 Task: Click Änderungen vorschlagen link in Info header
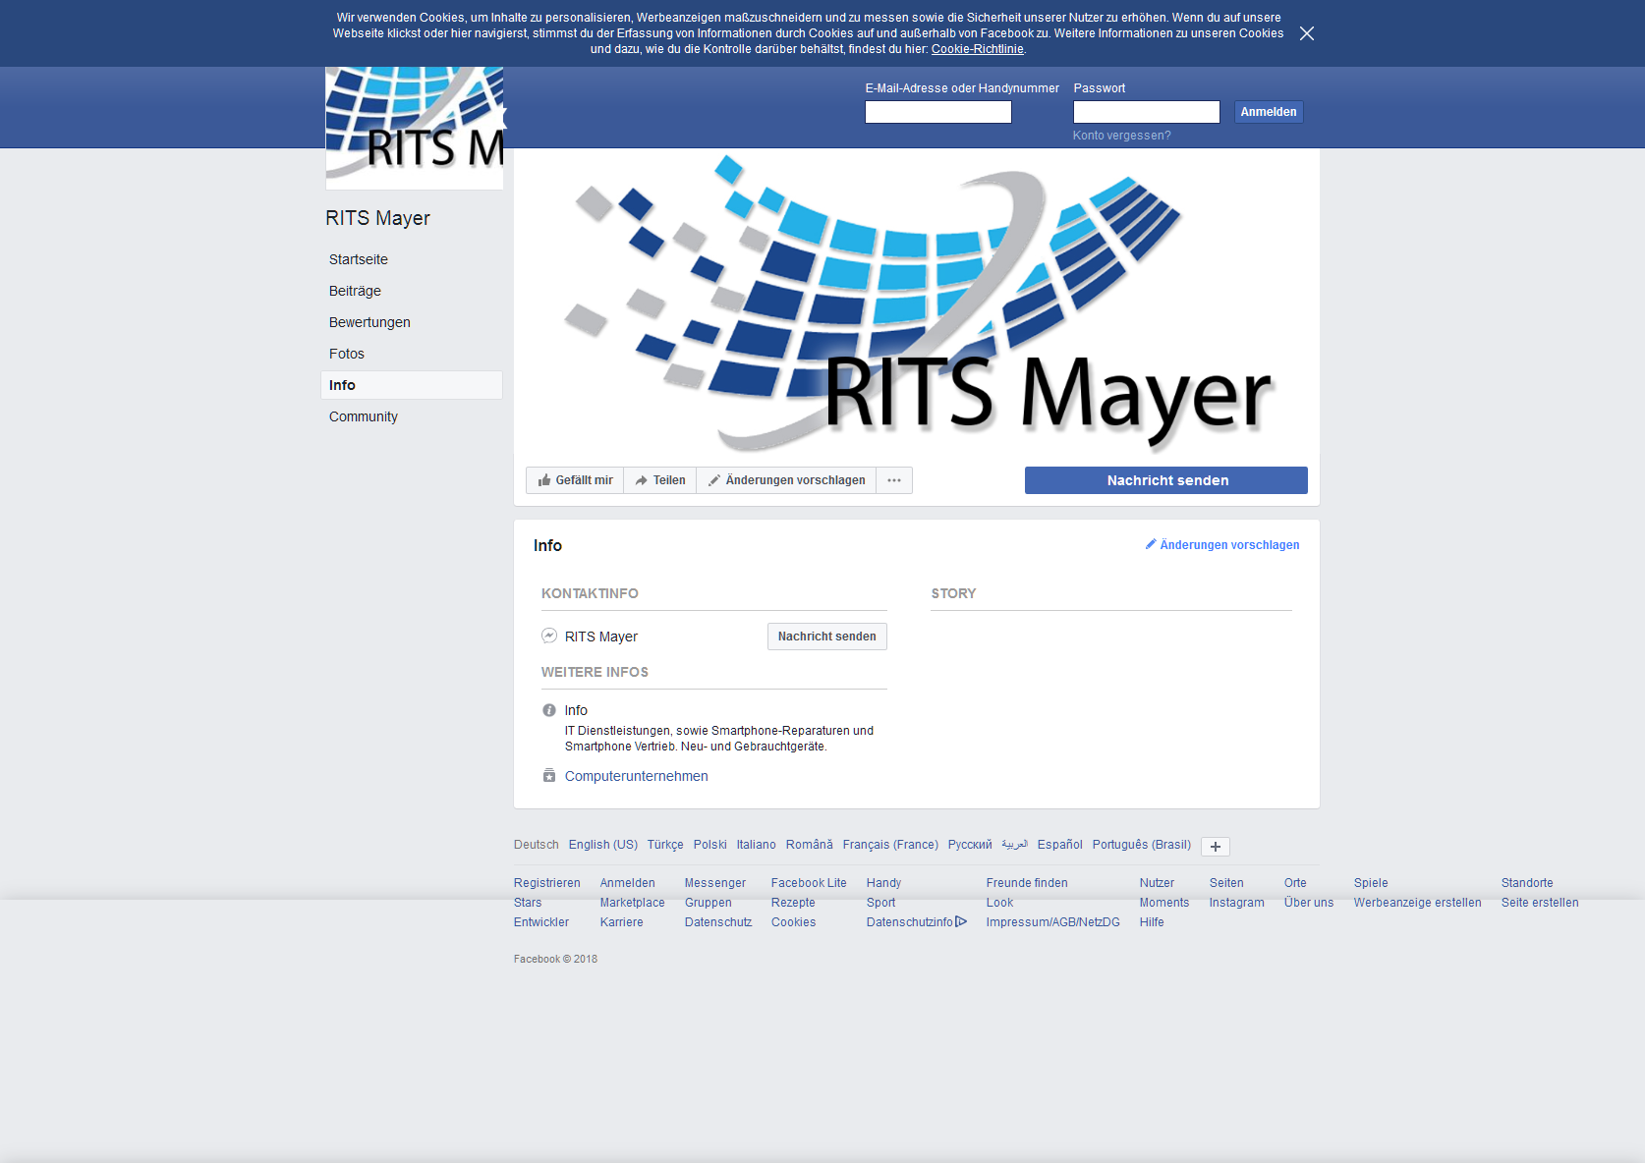pos(1222,545)
